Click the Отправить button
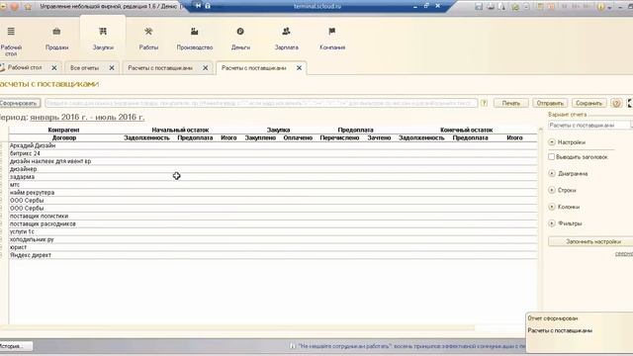The image size is (633, 356). pos(550,103)
